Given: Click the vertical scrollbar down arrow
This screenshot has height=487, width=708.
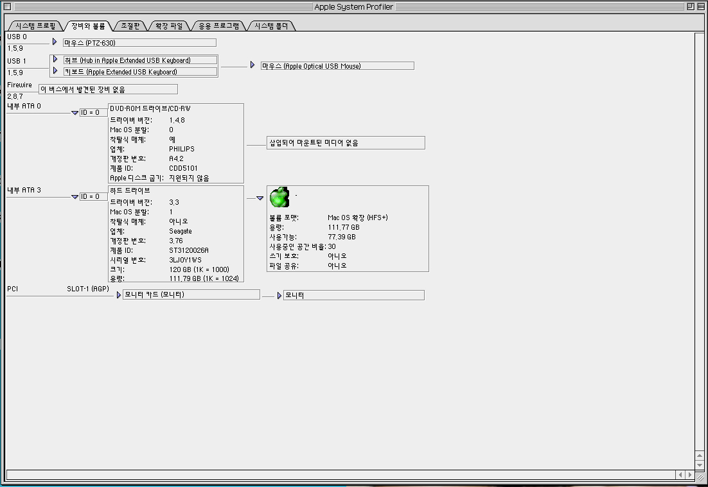Looking at the screenshot, I should (700, 464).
